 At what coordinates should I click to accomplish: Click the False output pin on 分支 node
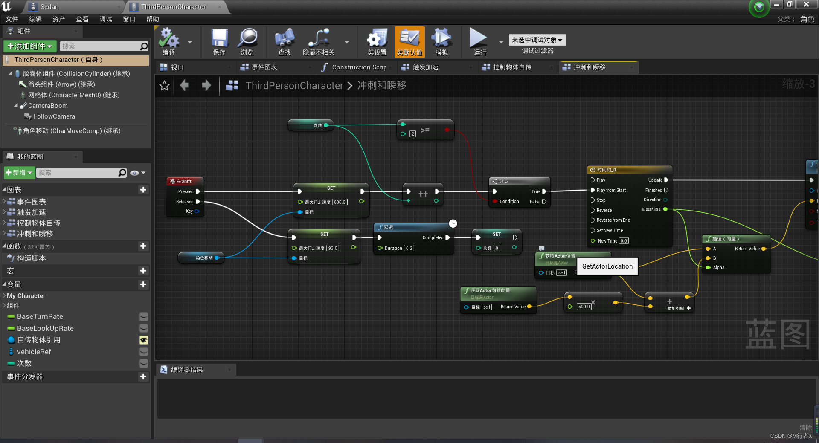click(x=544, y=202)
